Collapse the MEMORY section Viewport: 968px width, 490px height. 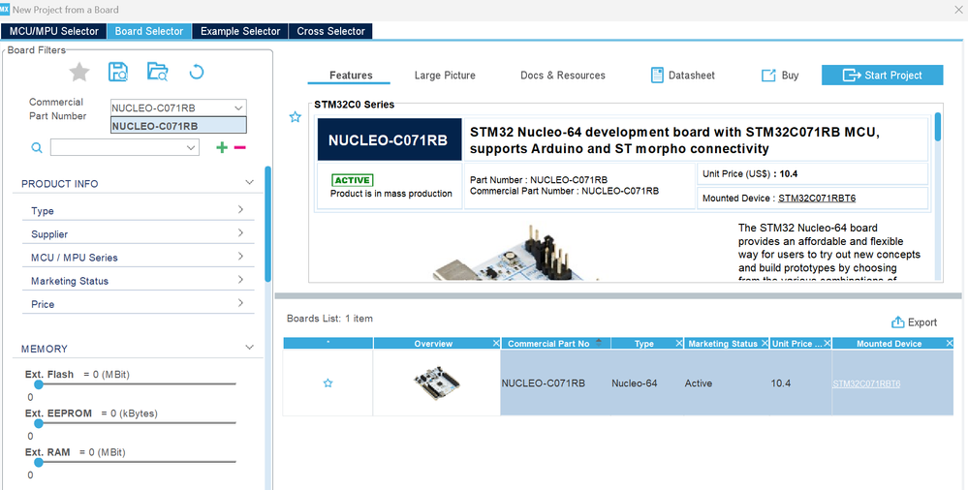[249, 348]
